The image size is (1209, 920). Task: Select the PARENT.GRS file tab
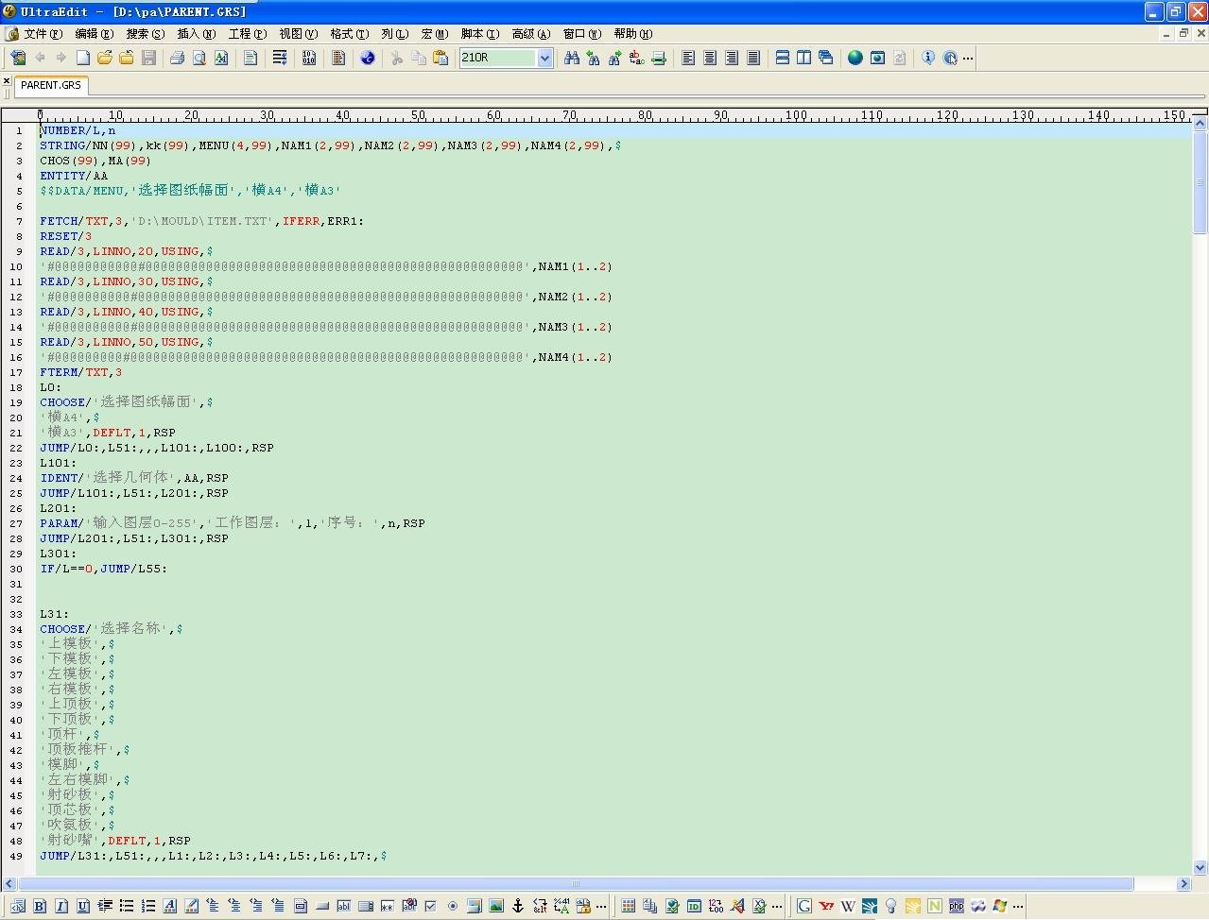pos(51,85)
